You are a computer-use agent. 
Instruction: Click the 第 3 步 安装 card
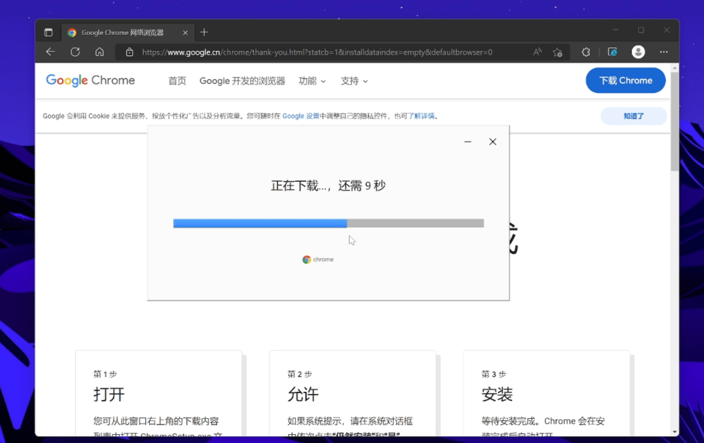[x=546, y=393]
